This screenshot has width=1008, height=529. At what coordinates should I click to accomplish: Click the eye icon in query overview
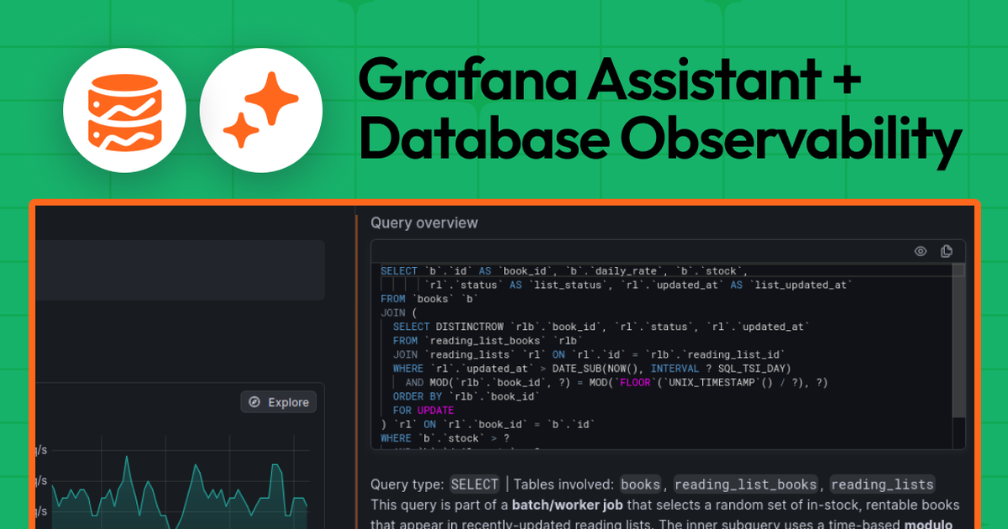click(x=921, y=251)
